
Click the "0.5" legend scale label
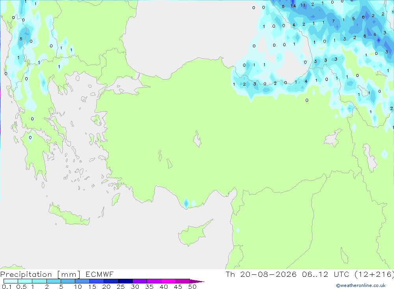[x=21, y=287]
